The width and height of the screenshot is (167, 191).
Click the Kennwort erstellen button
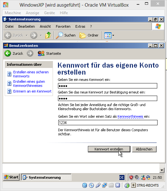click(109, 149)
